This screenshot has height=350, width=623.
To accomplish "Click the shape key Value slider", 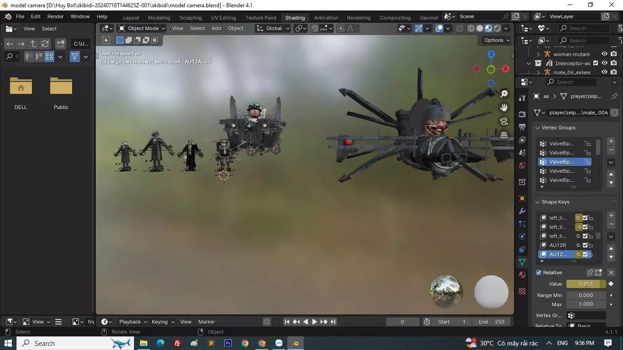I will point(586,284).
